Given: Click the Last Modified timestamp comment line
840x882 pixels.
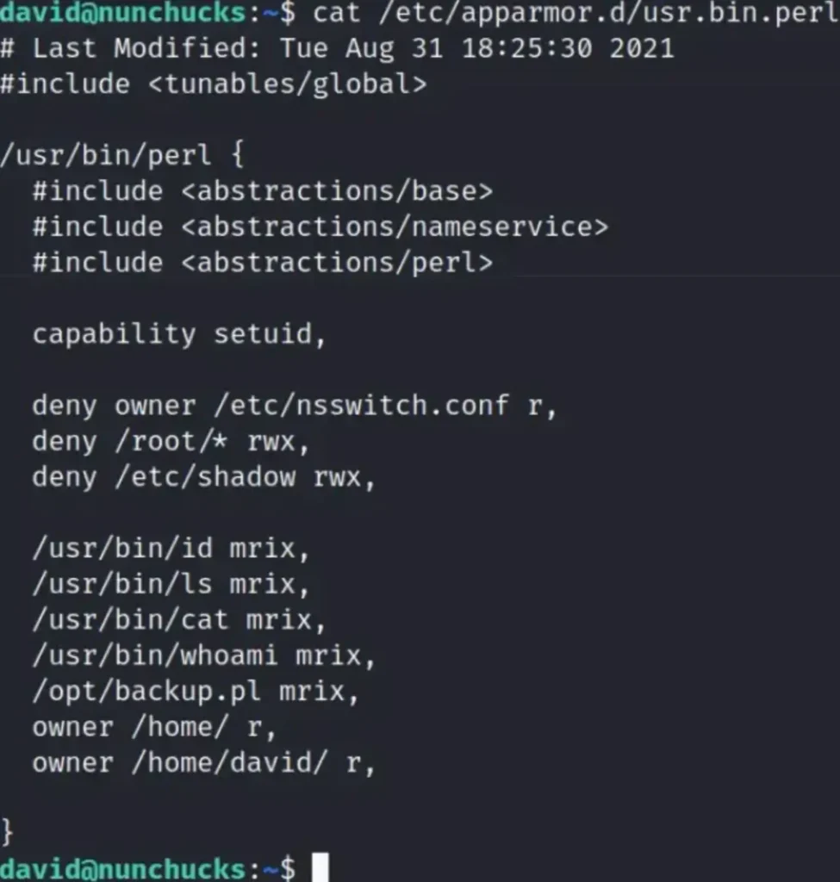Looking at the screenshot, I should [x=336, y=48].
